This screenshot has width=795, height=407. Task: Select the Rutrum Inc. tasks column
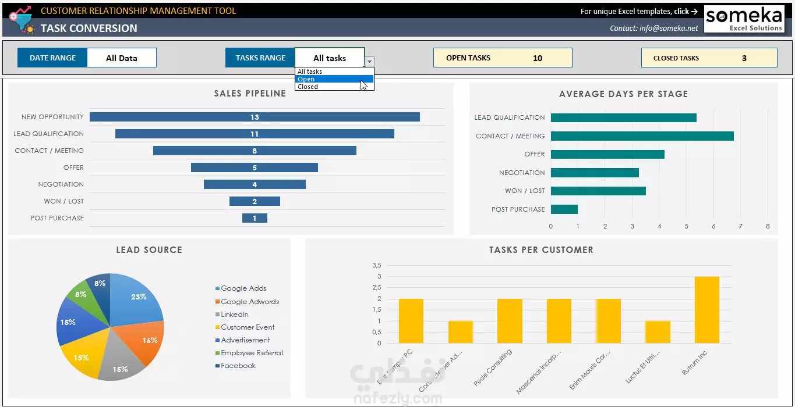[x=707, y=310]
